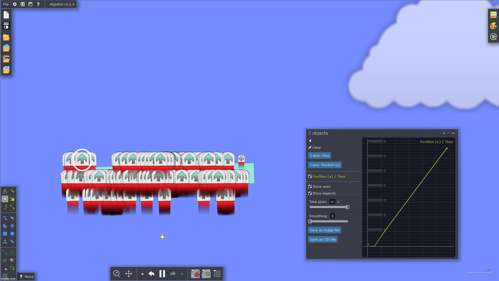Expand undo history arrow beside undo
Viewport: 499px width, 281px height.
(x=142, y=274)
